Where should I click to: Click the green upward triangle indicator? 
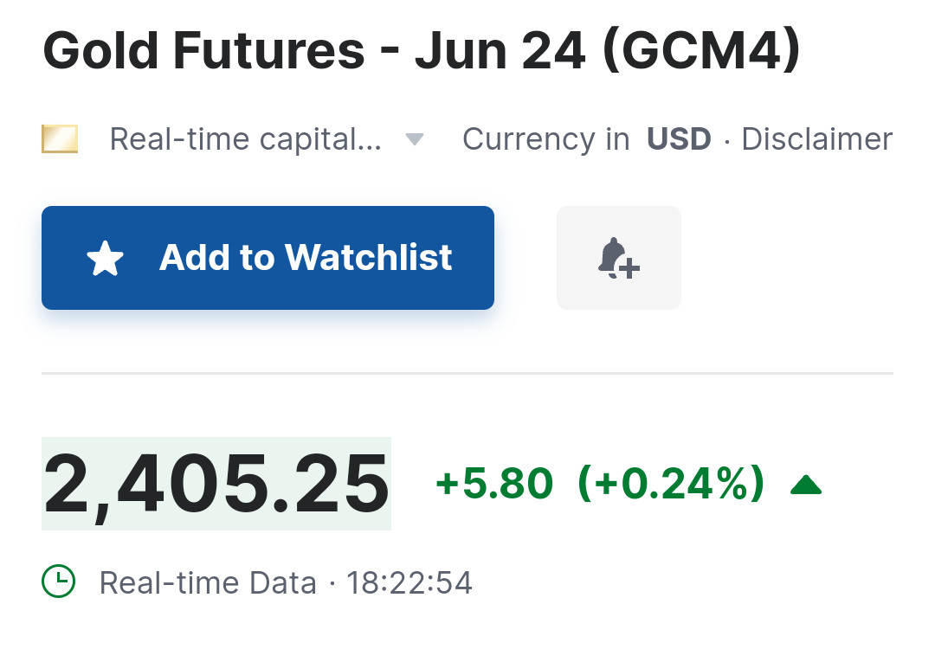click(805, 485)
